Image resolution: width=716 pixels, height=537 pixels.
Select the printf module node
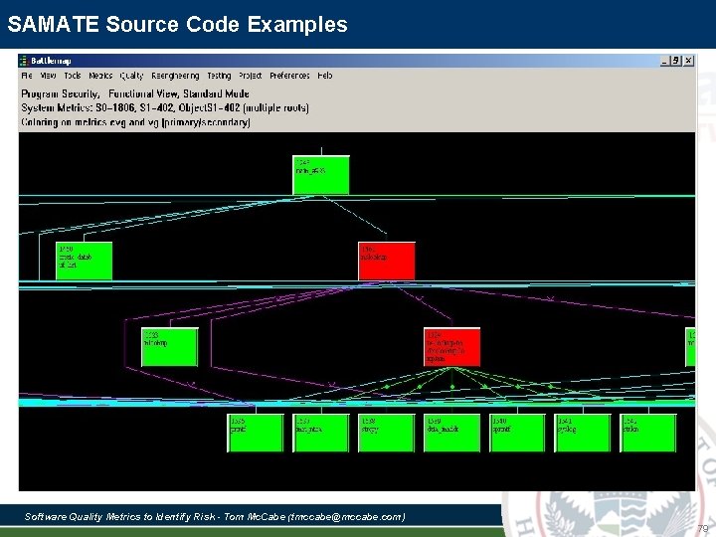tap(256, 433)
